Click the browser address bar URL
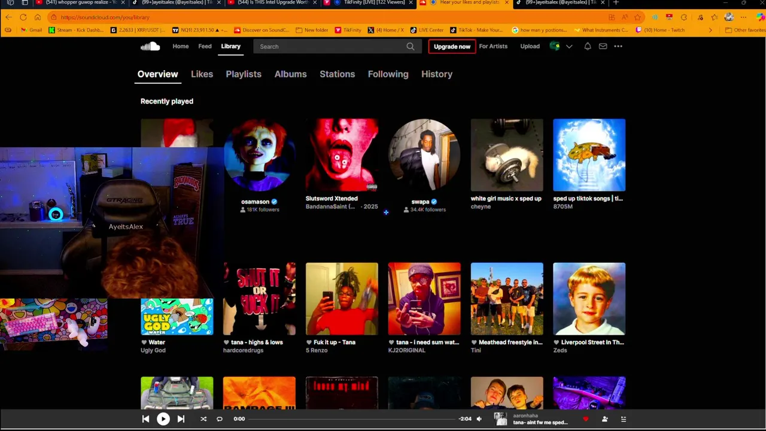 105,17
